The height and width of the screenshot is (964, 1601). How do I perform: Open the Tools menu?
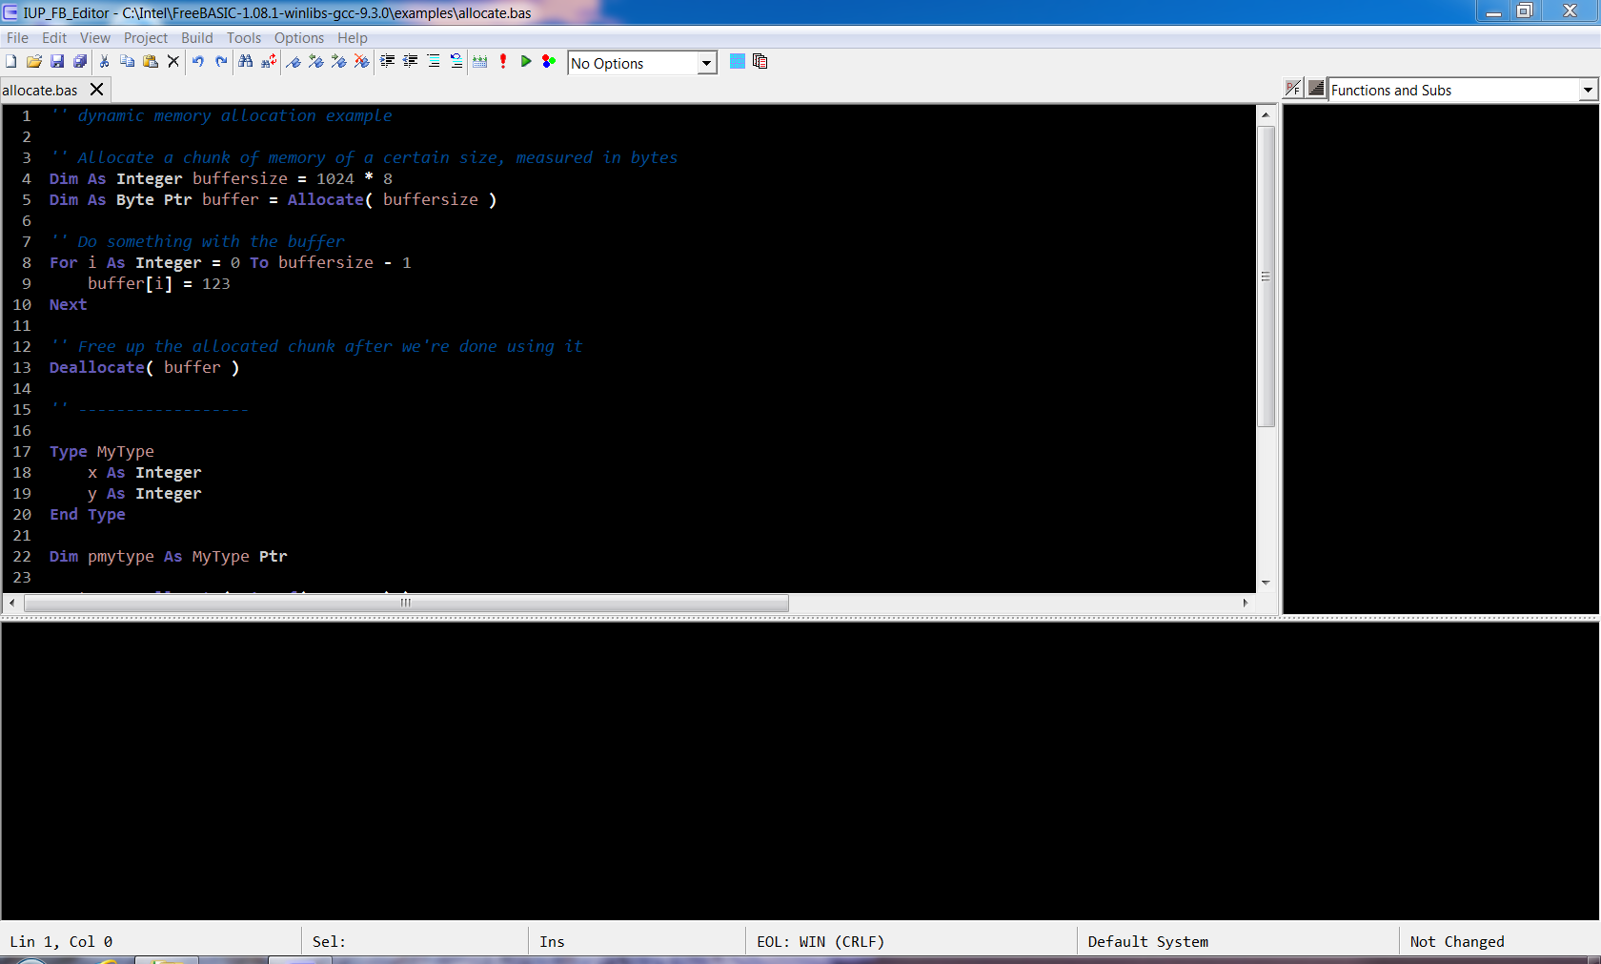pyautogui.click(x=244, y=38)
